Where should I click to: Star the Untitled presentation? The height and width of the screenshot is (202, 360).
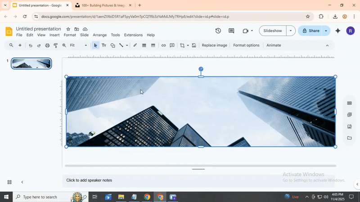coord(68,29)
